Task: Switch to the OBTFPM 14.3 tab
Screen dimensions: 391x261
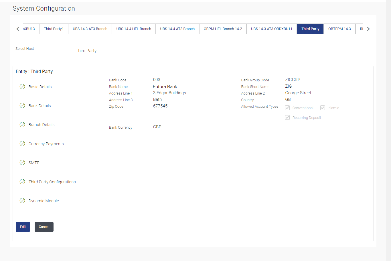Action: [339, 29]
